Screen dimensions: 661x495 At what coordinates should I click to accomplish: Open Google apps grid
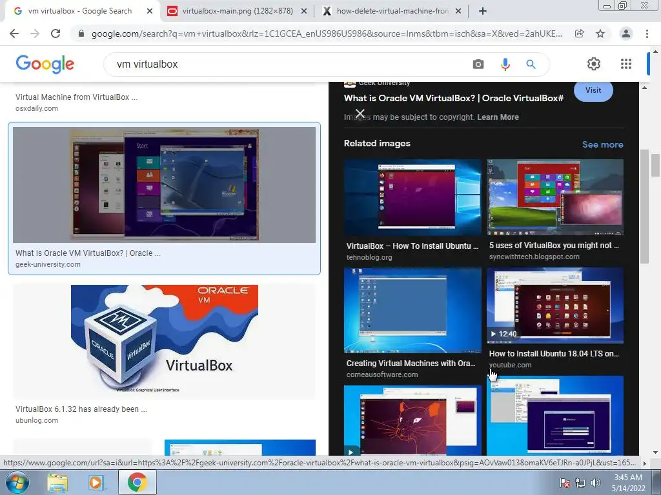point(626,64)
